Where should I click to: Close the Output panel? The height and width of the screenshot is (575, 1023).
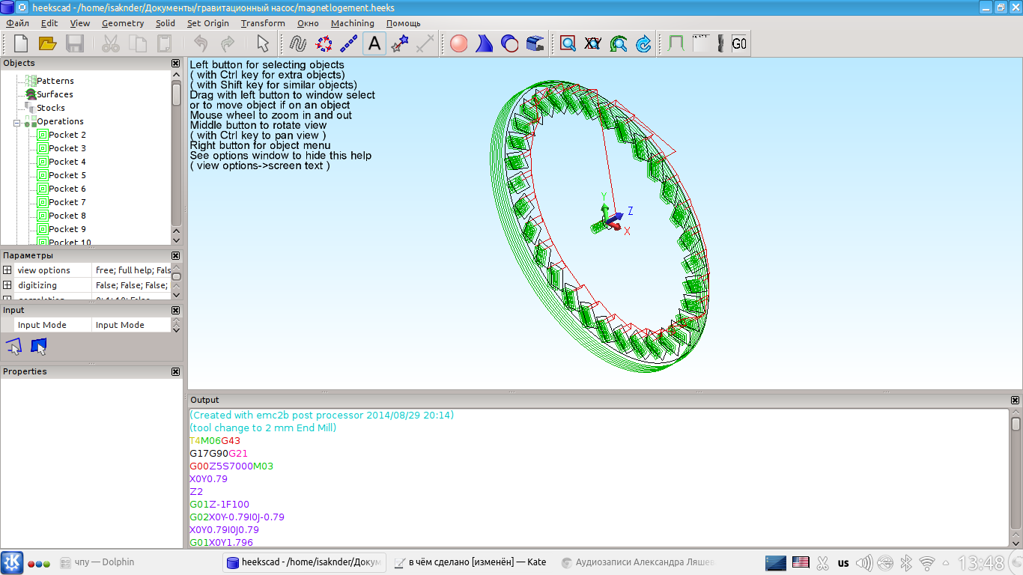(1016, 401)
